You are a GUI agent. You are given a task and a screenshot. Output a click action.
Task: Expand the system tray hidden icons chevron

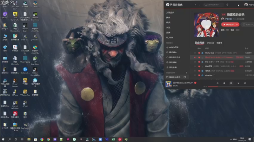(231, 139)
